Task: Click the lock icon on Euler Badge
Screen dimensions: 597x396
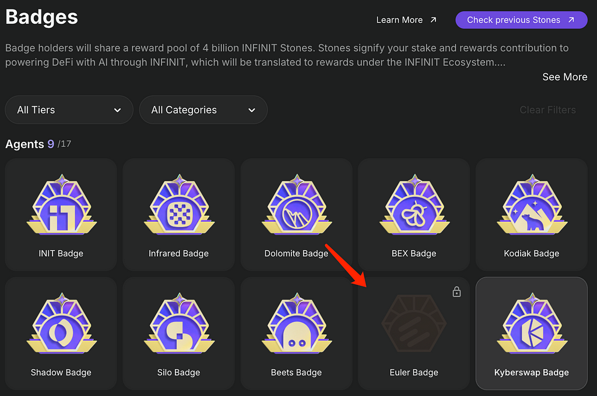Action: tap(456, 292)
